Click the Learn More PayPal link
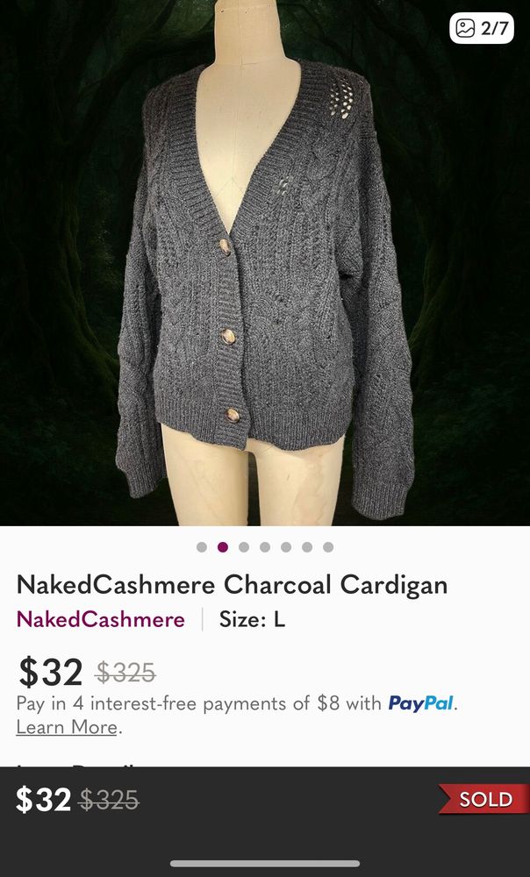 click(67, 727)
